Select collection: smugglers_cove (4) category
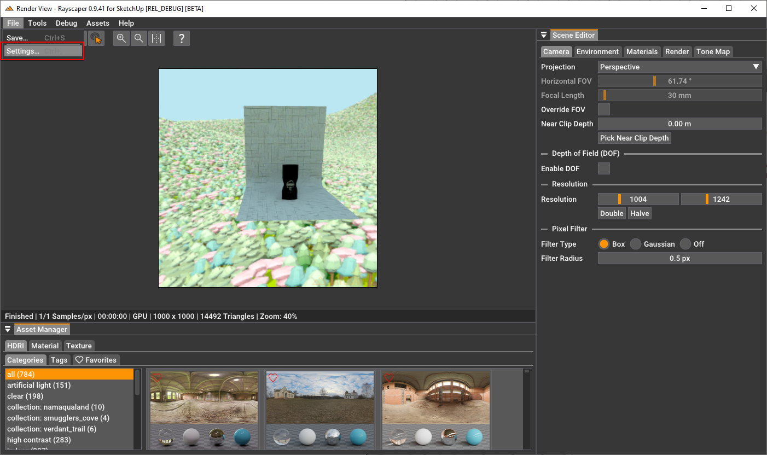The width and height of the screenshot is (767, 455). (x=69, y=418)
